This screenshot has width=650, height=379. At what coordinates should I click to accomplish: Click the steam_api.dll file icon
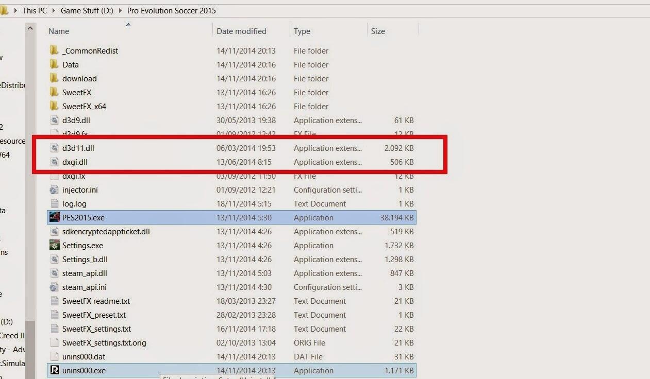(54, 273)
